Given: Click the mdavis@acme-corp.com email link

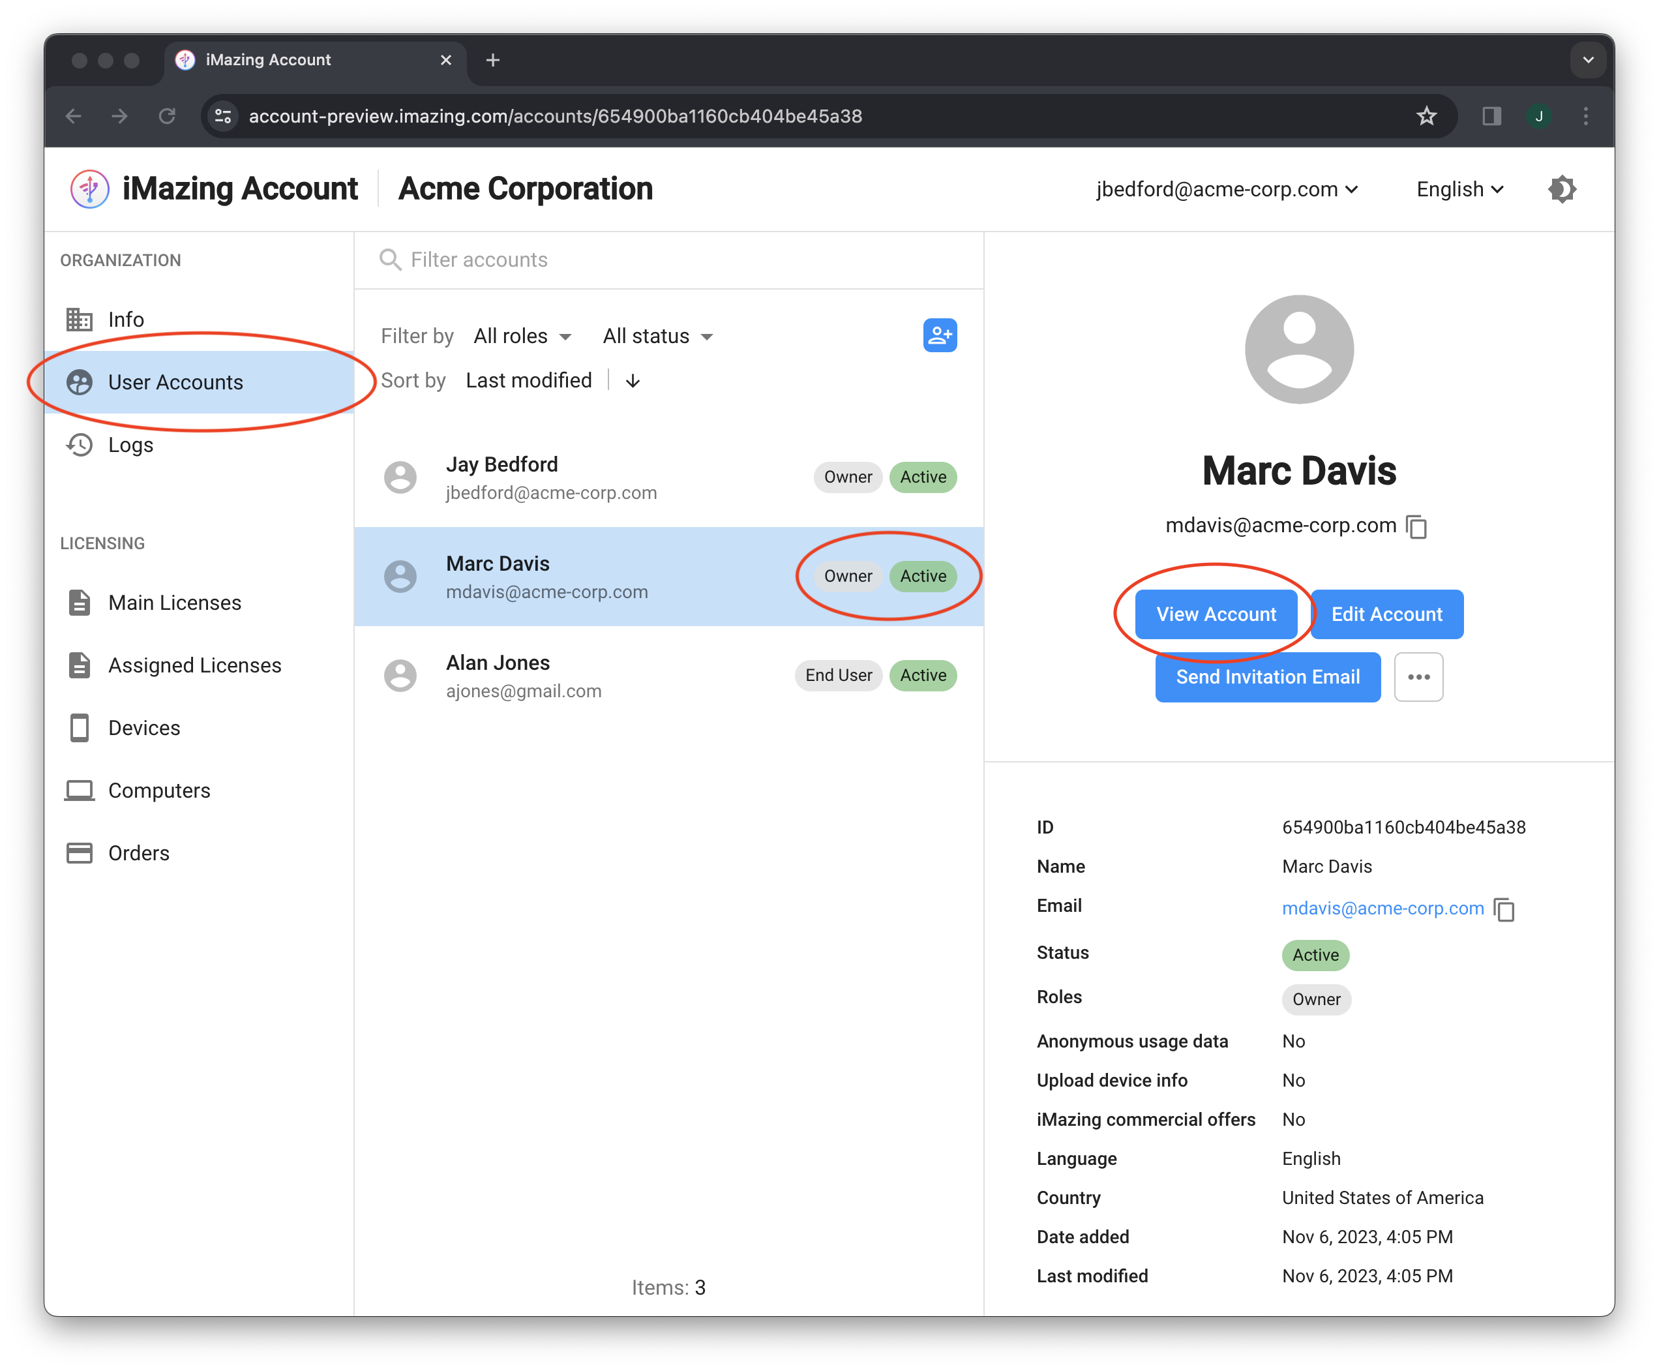Looking at the screenshot, I should [x=1382, y=909].
